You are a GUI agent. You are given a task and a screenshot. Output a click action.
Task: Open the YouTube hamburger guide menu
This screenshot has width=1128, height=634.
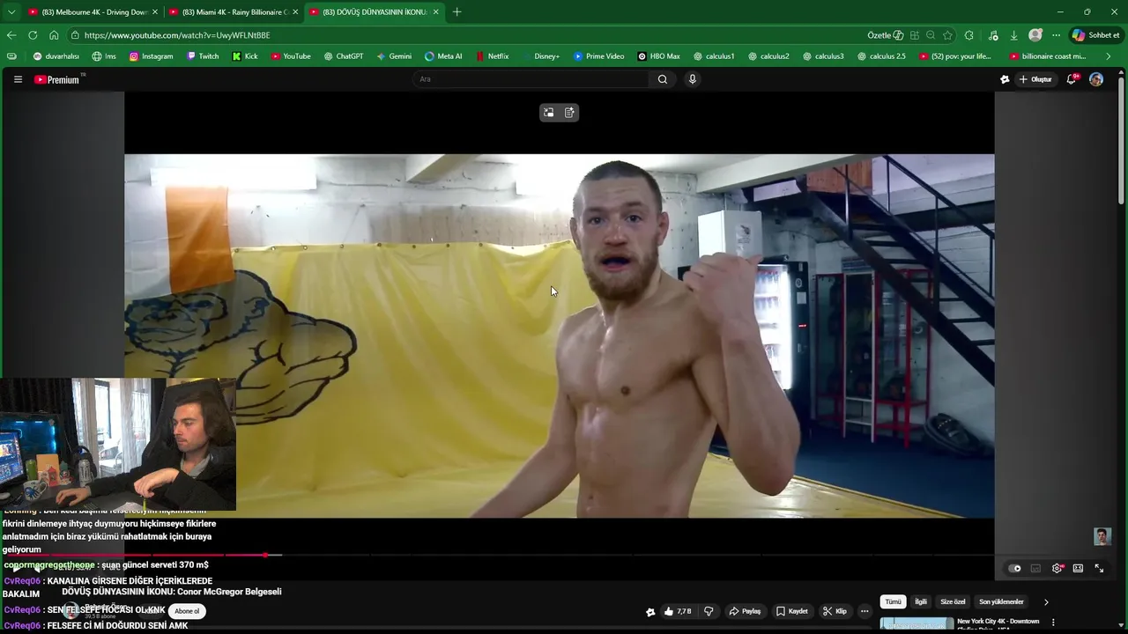coord(18,79)
